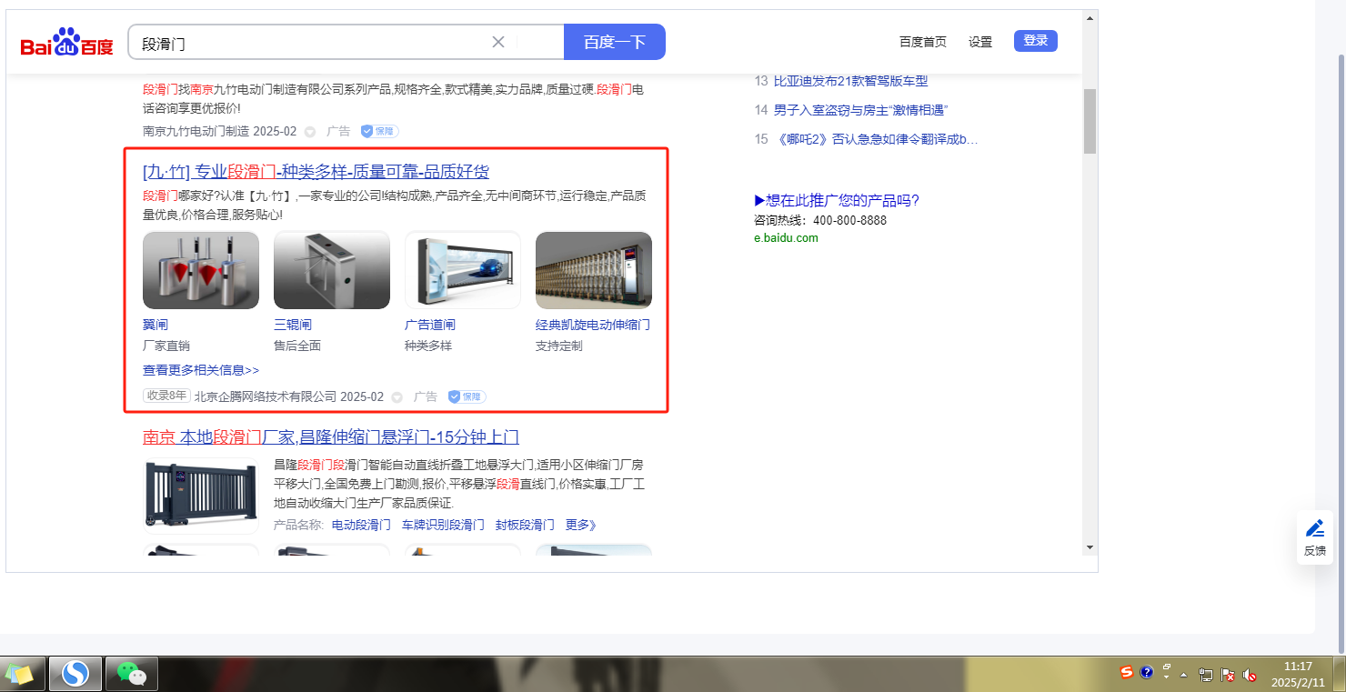
Task: Click the 经典凯旋电动伸缩门 product link
Action: (593, 325)
